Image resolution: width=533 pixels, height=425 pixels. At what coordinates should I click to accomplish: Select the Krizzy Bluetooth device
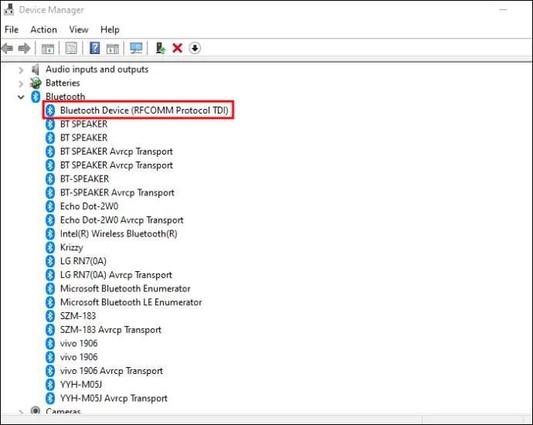pos(71,247)
